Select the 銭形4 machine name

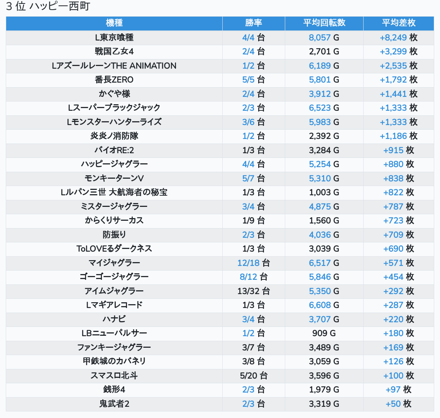coord(114,390)
